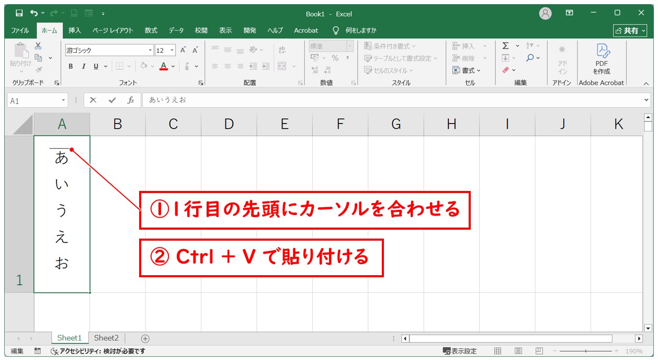Decrease font size with the smaller A icon

[195, 50]
